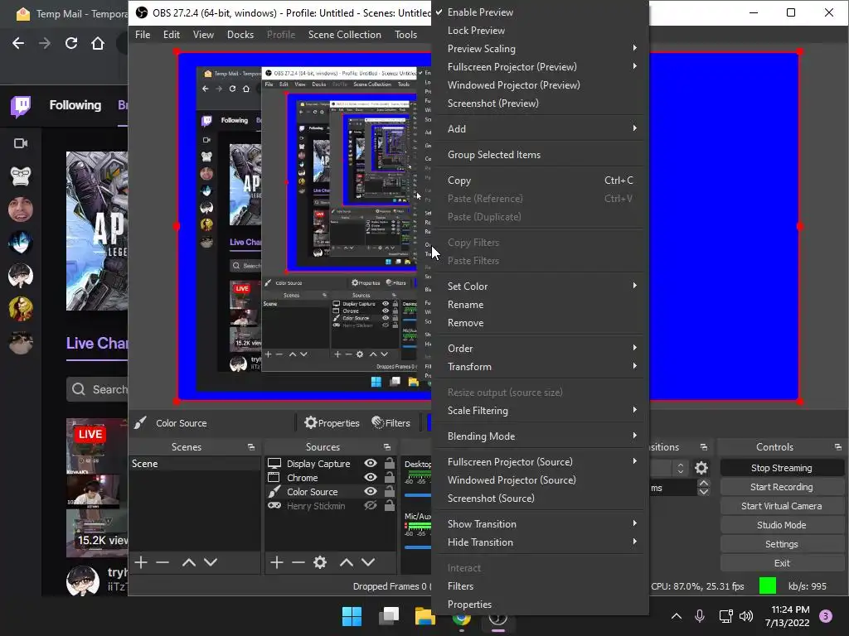849x636 pixels.
Task: Expand Fullscreen Projector (Preview) submenu
Action: pos(540,67)
